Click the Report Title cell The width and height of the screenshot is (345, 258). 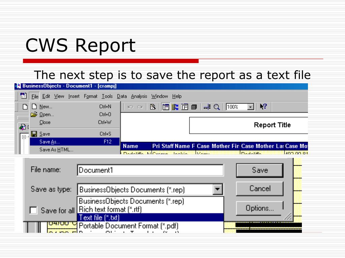point(249,125)
